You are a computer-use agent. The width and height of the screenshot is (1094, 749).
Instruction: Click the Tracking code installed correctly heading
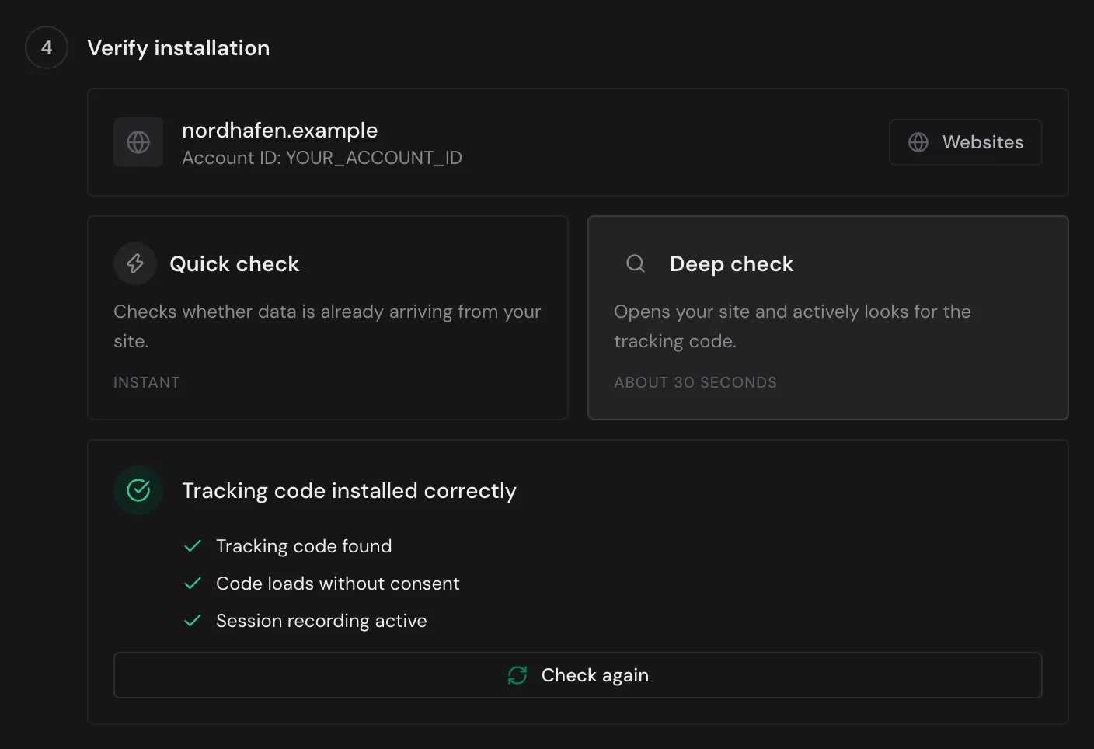click(x=349, y=491)
